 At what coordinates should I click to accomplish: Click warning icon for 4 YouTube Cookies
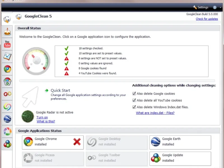(x=66, y=73)
